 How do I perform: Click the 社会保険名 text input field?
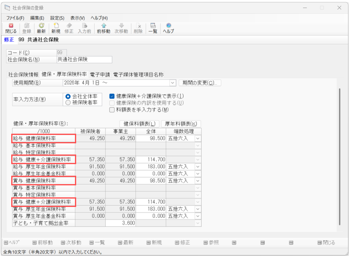84,60
